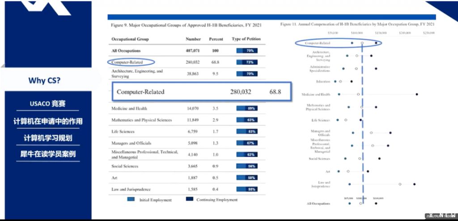Click the Type of Petition column header
Screen dimensions: 458x221
click(246, 39)
